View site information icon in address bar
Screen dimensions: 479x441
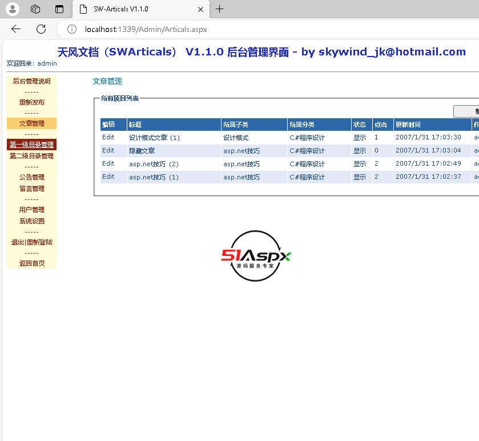(72, 29)
